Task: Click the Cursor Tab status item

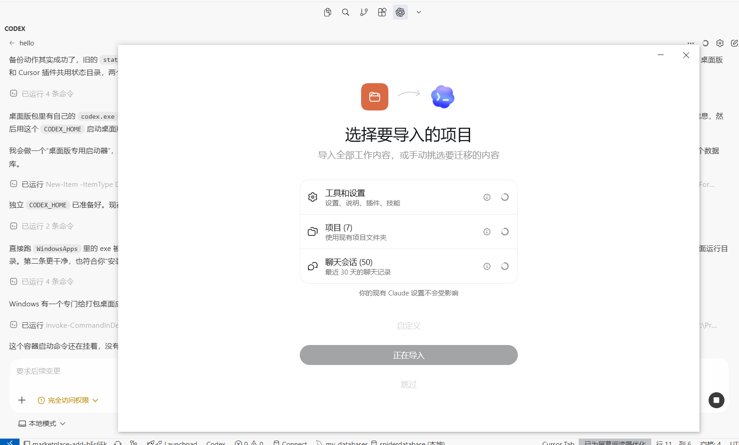Action: (x=558, y=443)
